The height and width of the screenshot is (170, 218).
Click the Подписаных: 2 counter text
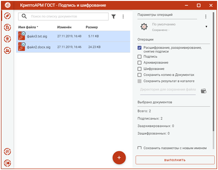150,119
